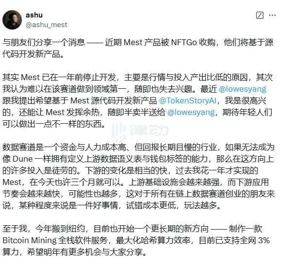Open ashu's profile avatar photo

click(x=12, y=20)
